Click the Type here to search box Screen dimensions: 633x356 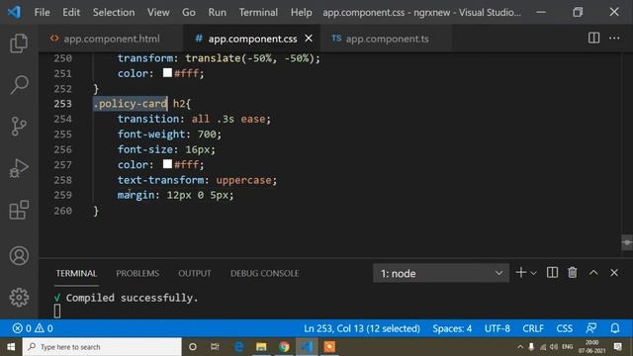click(102, 347)
